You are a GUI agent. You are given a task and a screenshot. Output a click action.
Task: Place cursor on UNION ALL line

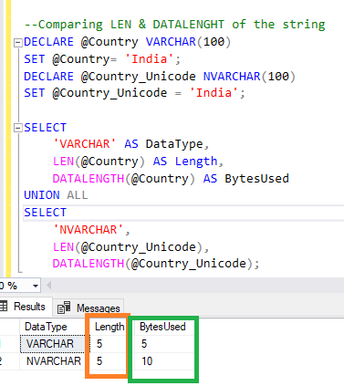pyautogui.click(x=56, y=195)
